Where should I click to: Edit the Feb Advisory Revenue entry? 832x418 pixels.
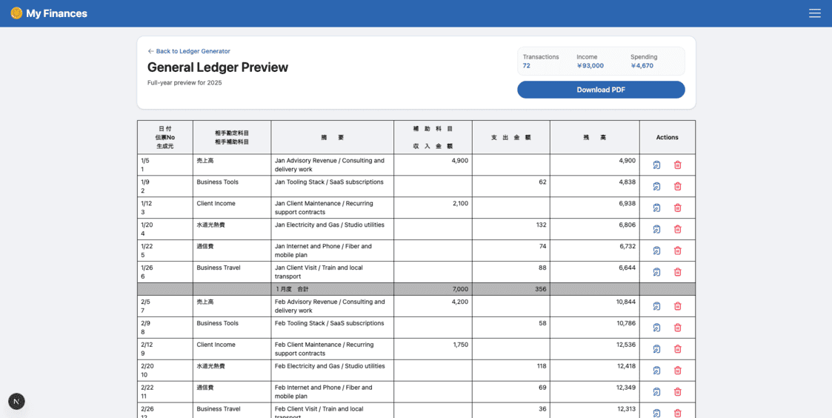656,306
